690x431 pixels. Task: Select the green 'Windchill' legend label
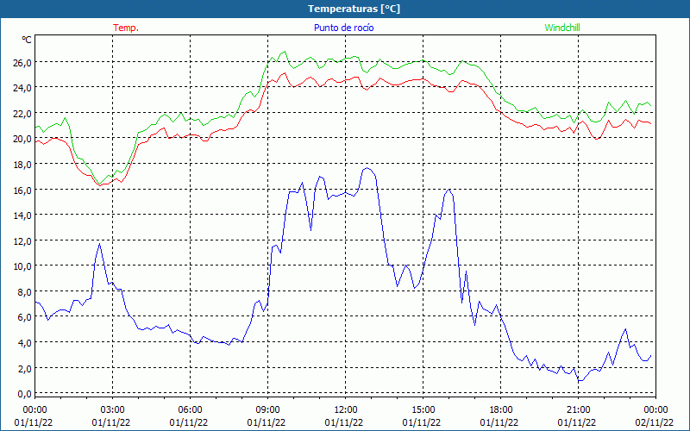562,28
